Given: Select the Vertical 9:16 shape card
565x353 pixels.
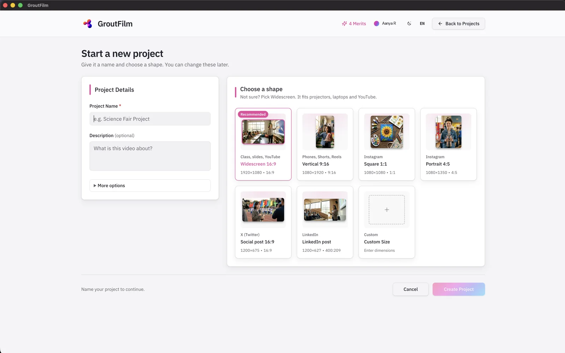Looking at the screenshot, I should 325,144.
